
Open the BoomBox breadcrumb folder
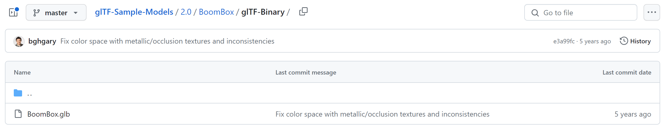click(216, 12)
